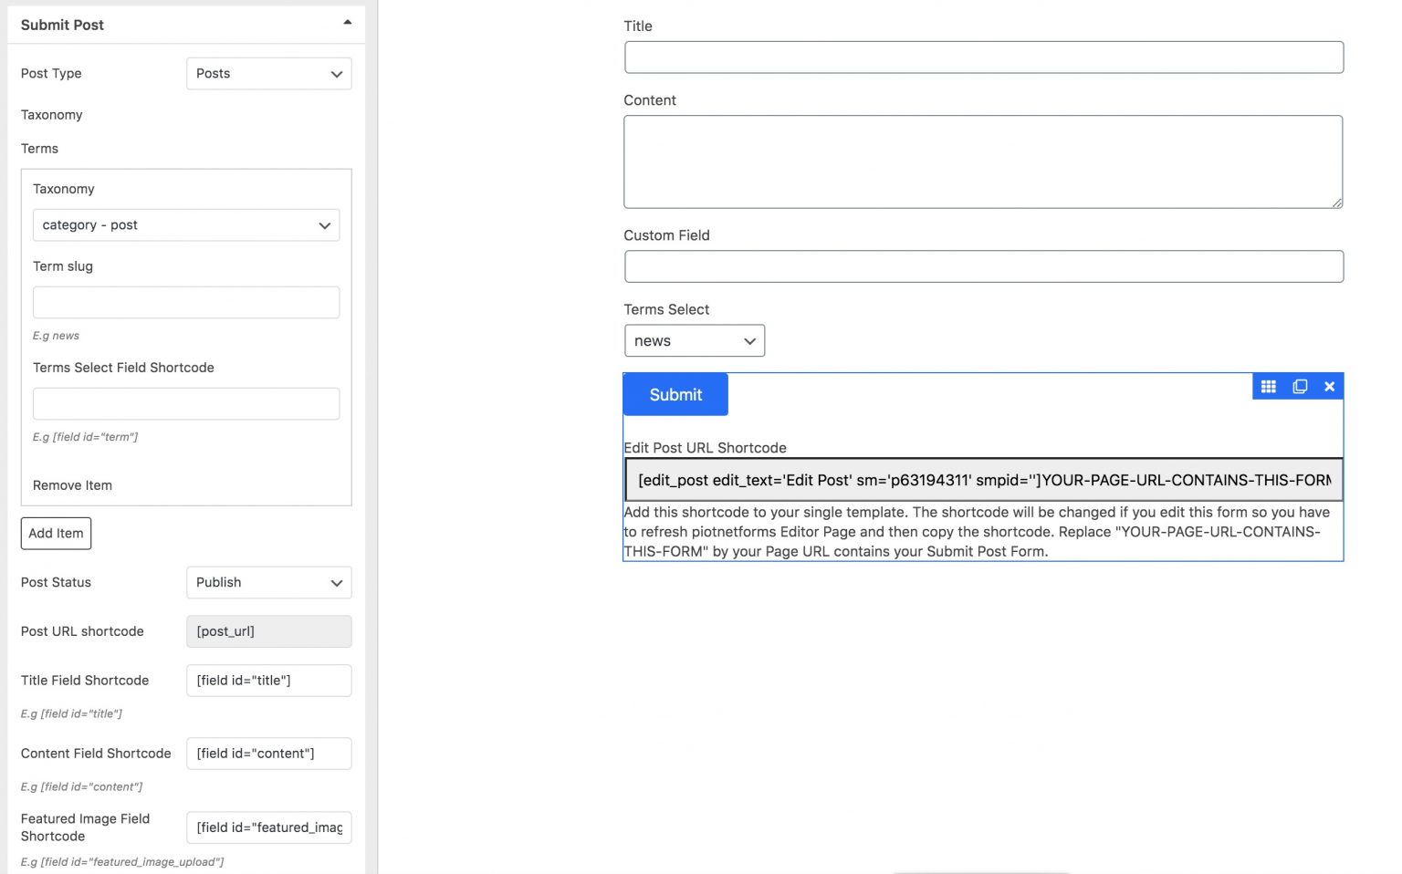Click the Title Field Shortcode box
Viewport: 1402px width, 874px height.
pos(268,680)
